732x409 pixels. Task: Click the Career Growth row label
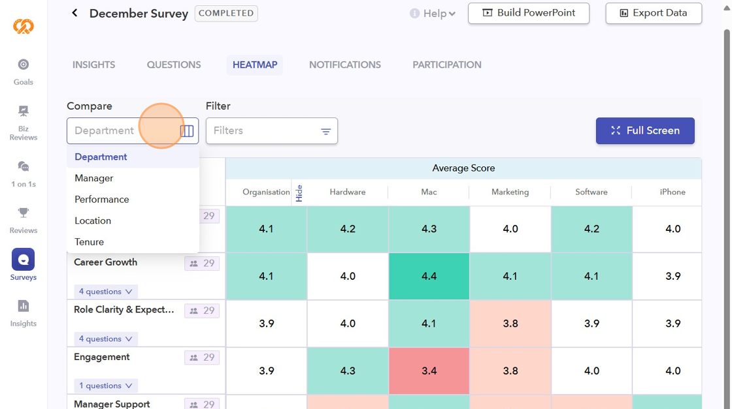coord(105,262)
